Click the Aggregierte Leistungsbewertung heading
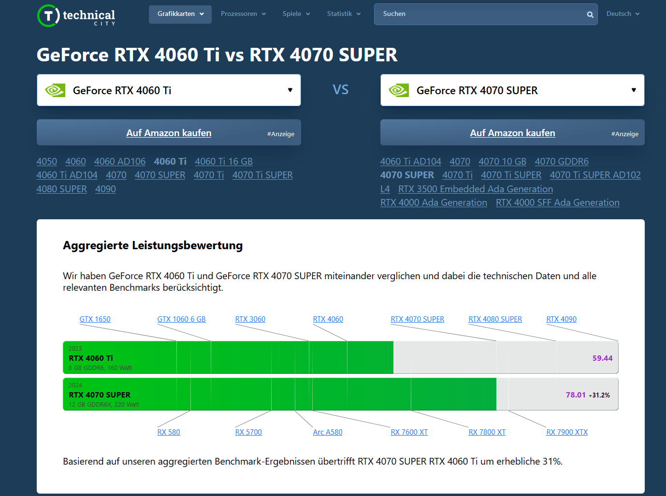 click(153, 245)
